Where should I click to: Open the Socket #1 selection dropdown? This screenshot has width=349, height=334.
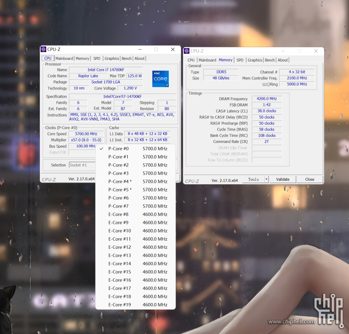(82, 165)
